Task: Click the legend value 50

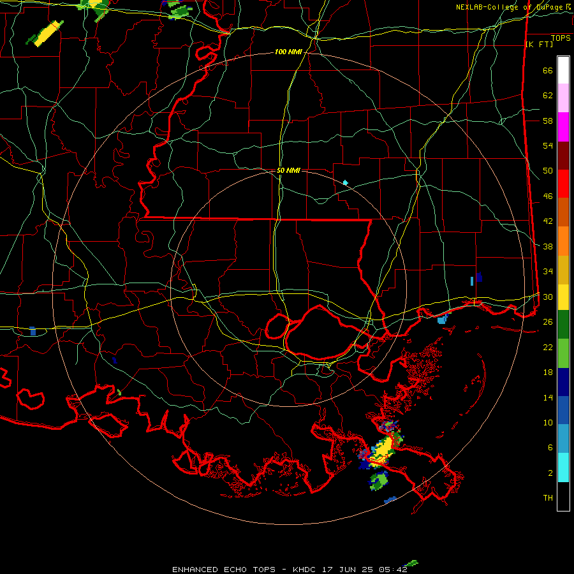Action: [548, 171]
